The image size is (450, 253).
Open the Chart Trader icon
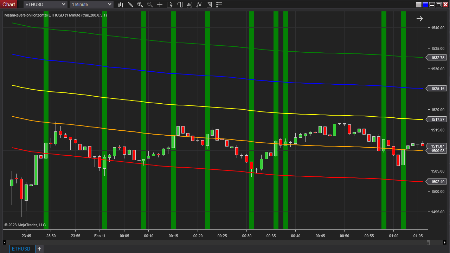coord(180,5)
